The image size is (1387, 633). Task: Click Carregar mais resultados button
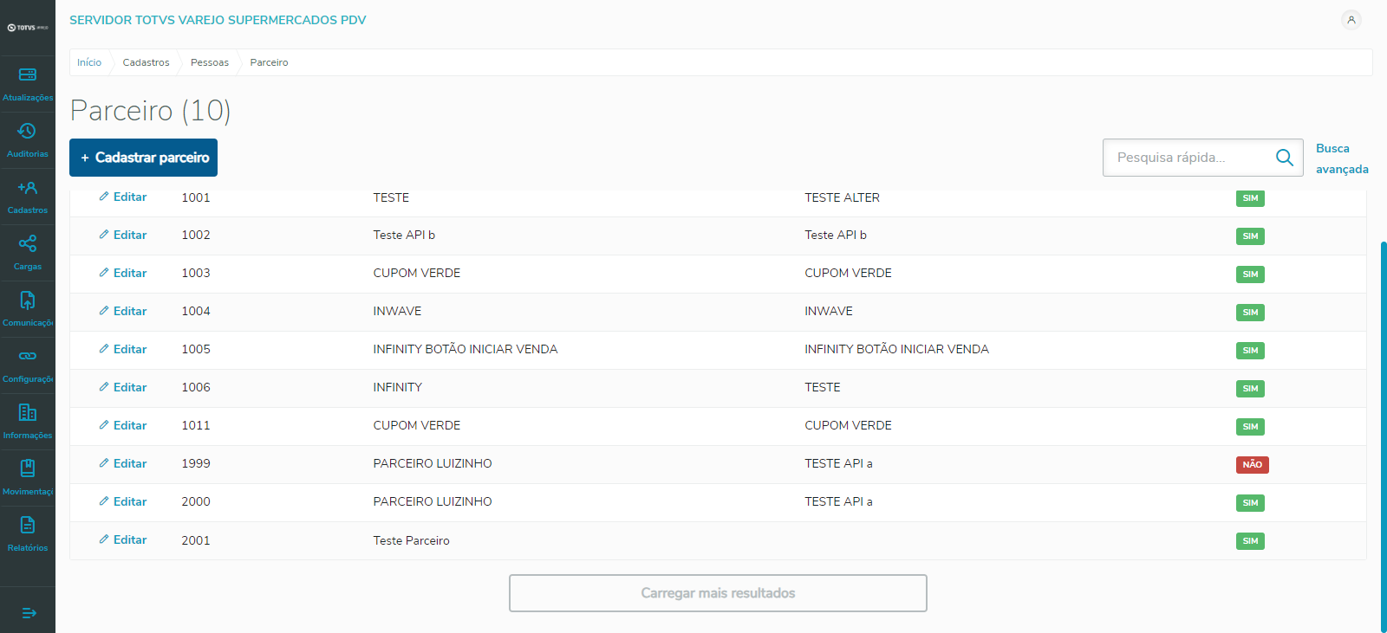coord(718,593)
